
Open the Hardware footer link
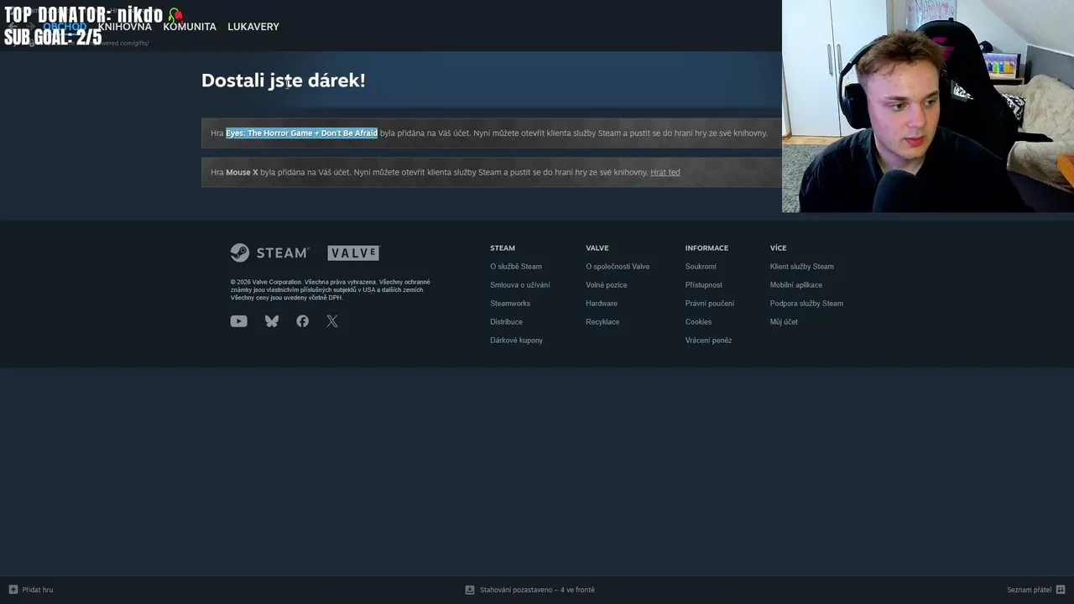[602, 304]
